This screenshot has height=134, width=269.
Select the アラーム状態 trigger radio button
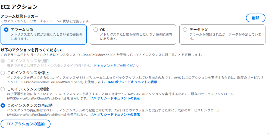6,30
